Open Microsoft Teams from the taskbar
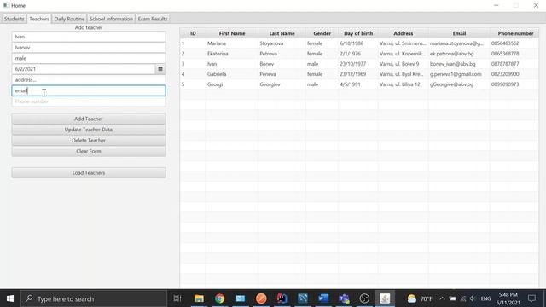The height and width of the screenshot is (307, 546). point(344,298)
